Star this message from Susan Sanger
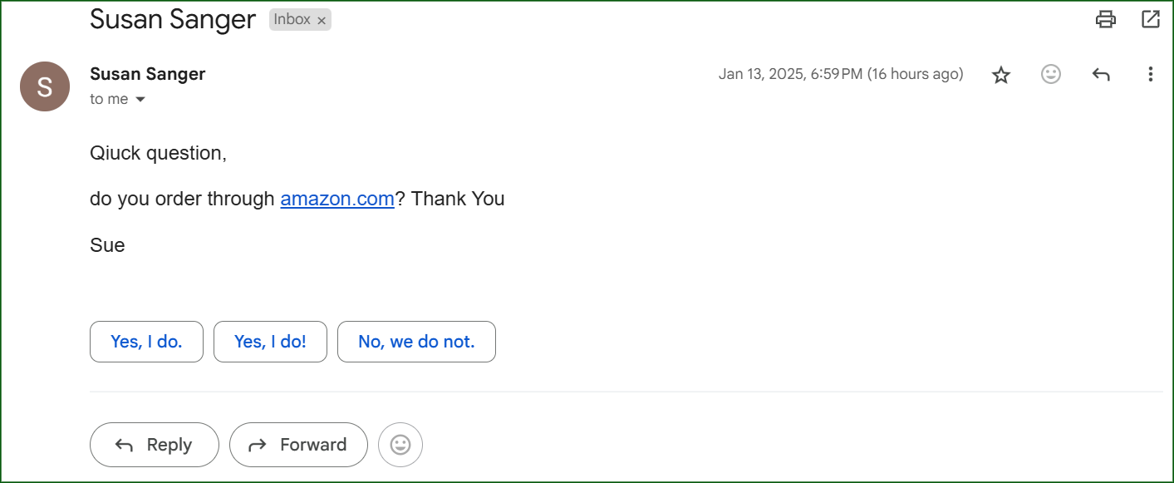The image size is (1174, 483). pos(1001,75)
